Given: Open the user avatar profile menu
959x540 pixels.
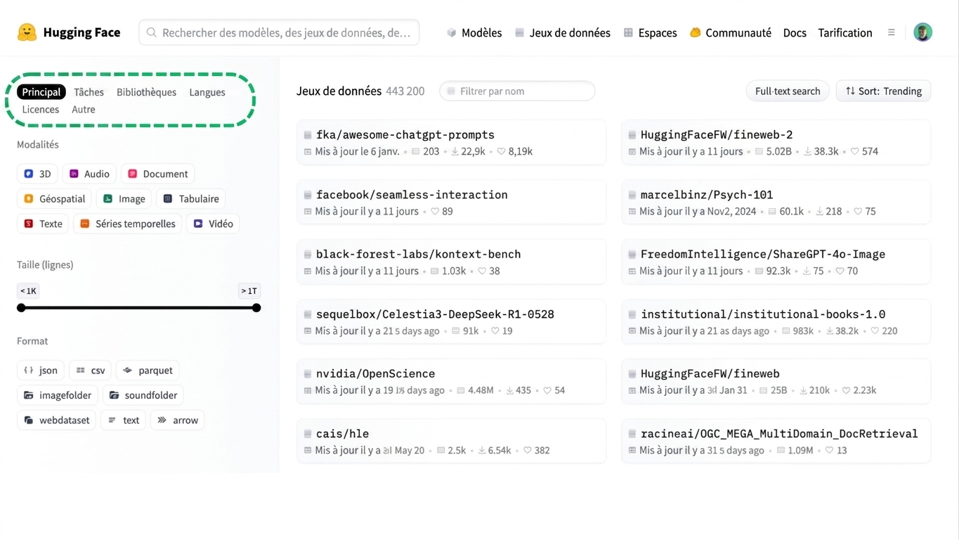Looking at the screenshot, I should [x=922, y=32].
